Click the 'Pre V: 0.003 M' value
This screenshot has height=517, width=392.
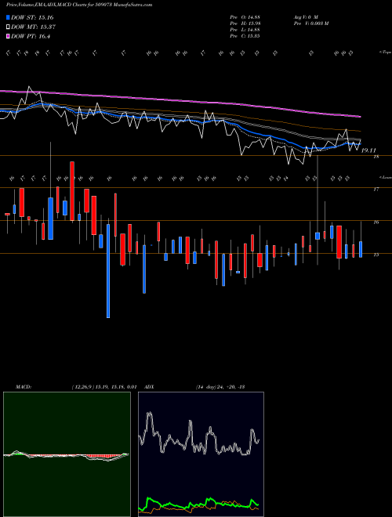(311, 23)
